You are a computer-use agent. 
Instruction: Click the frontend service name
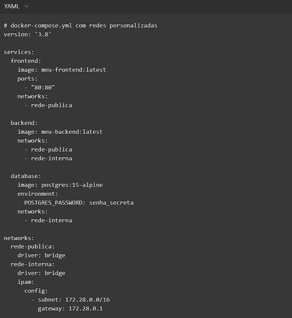point(26,61)
